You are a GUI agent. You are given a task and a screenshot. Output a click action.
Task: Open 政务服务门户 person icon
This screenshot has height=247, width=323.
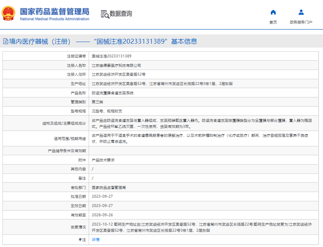(x=301, y=13)
